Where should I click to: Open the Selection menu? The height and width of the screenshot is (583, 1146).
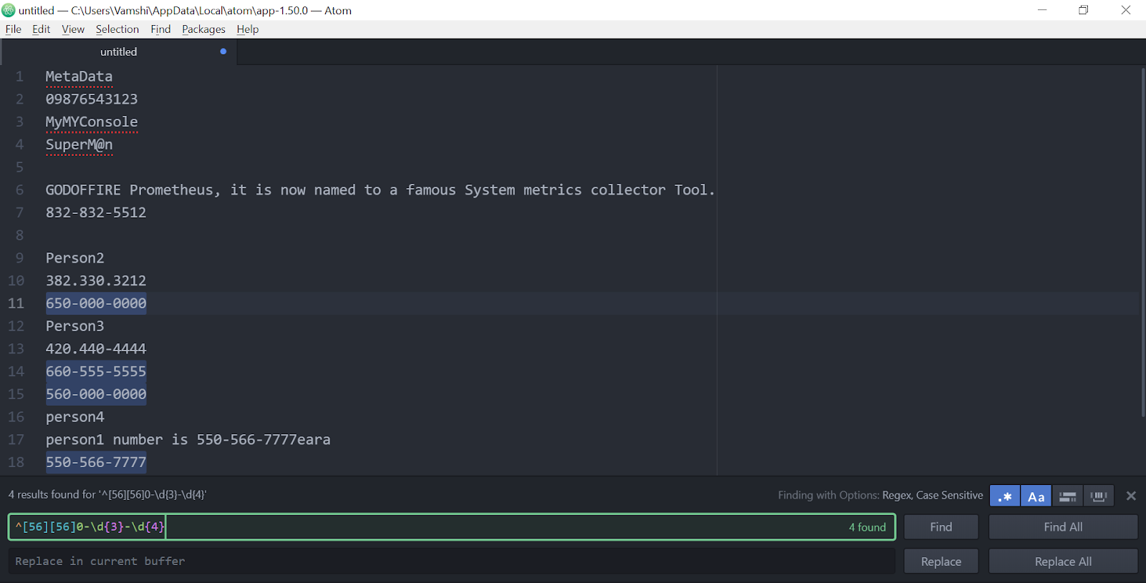pos(117,29)
